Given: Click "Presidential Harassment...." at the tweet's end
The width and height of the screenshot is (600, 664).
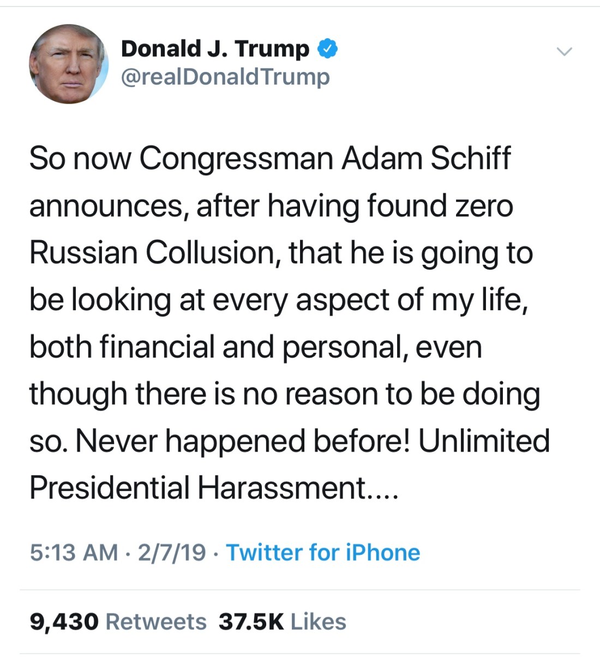Looking at the screenshot, I should 214,488.
